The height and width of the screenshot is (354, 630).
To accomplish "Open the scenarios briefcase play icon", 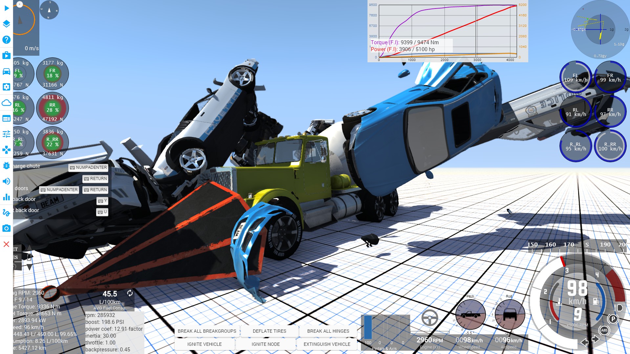I will 6,55.
